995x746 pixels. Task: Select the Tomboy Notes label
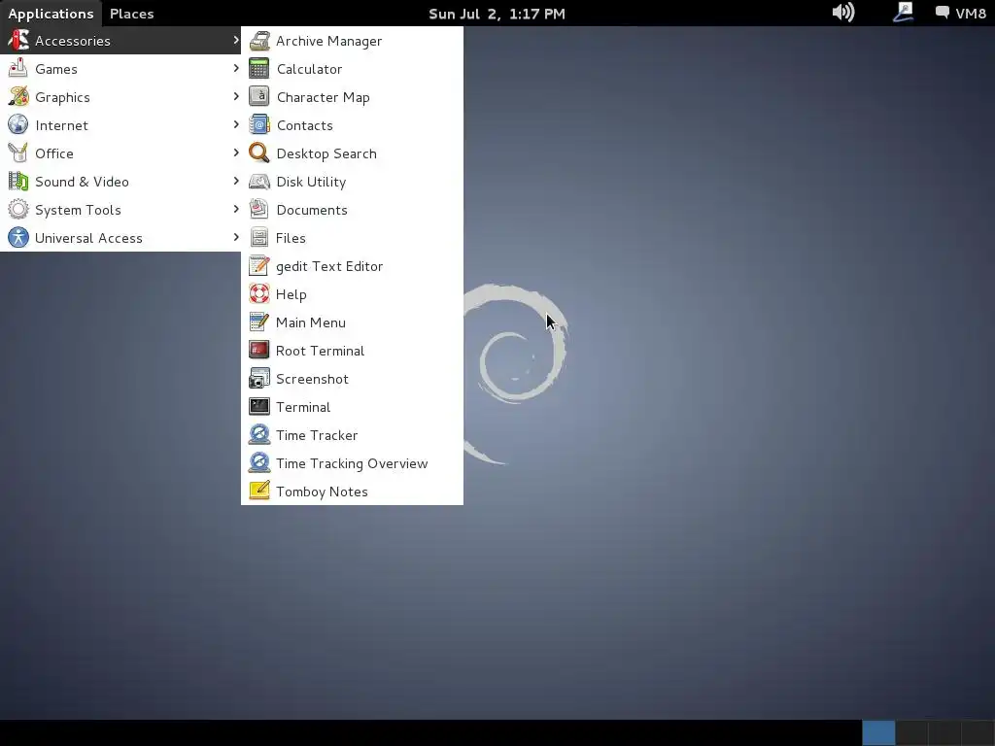tap(322, 492)
